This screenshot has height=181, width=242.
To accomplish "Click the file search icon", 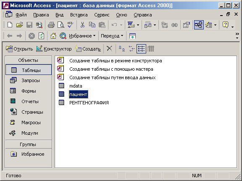I will point(39,25).
